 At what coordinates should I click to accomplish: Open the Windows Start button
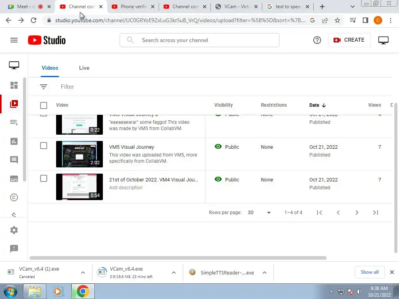tap(10, 291)
